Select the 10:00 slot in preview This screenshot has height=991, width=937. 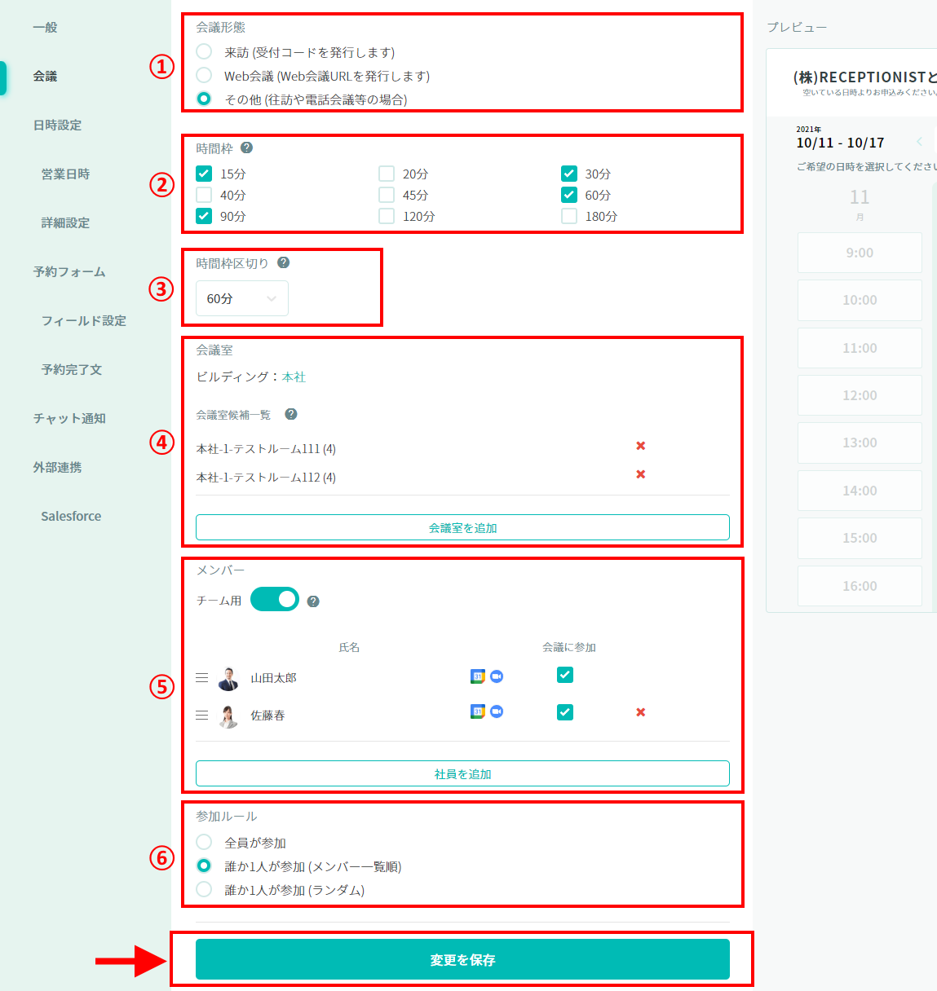point(860,300)
